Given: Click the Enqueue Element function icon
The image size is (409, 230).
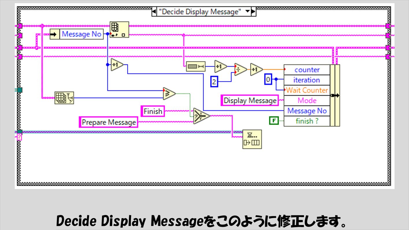Looking at the screenshot, I should coord(252,139).
